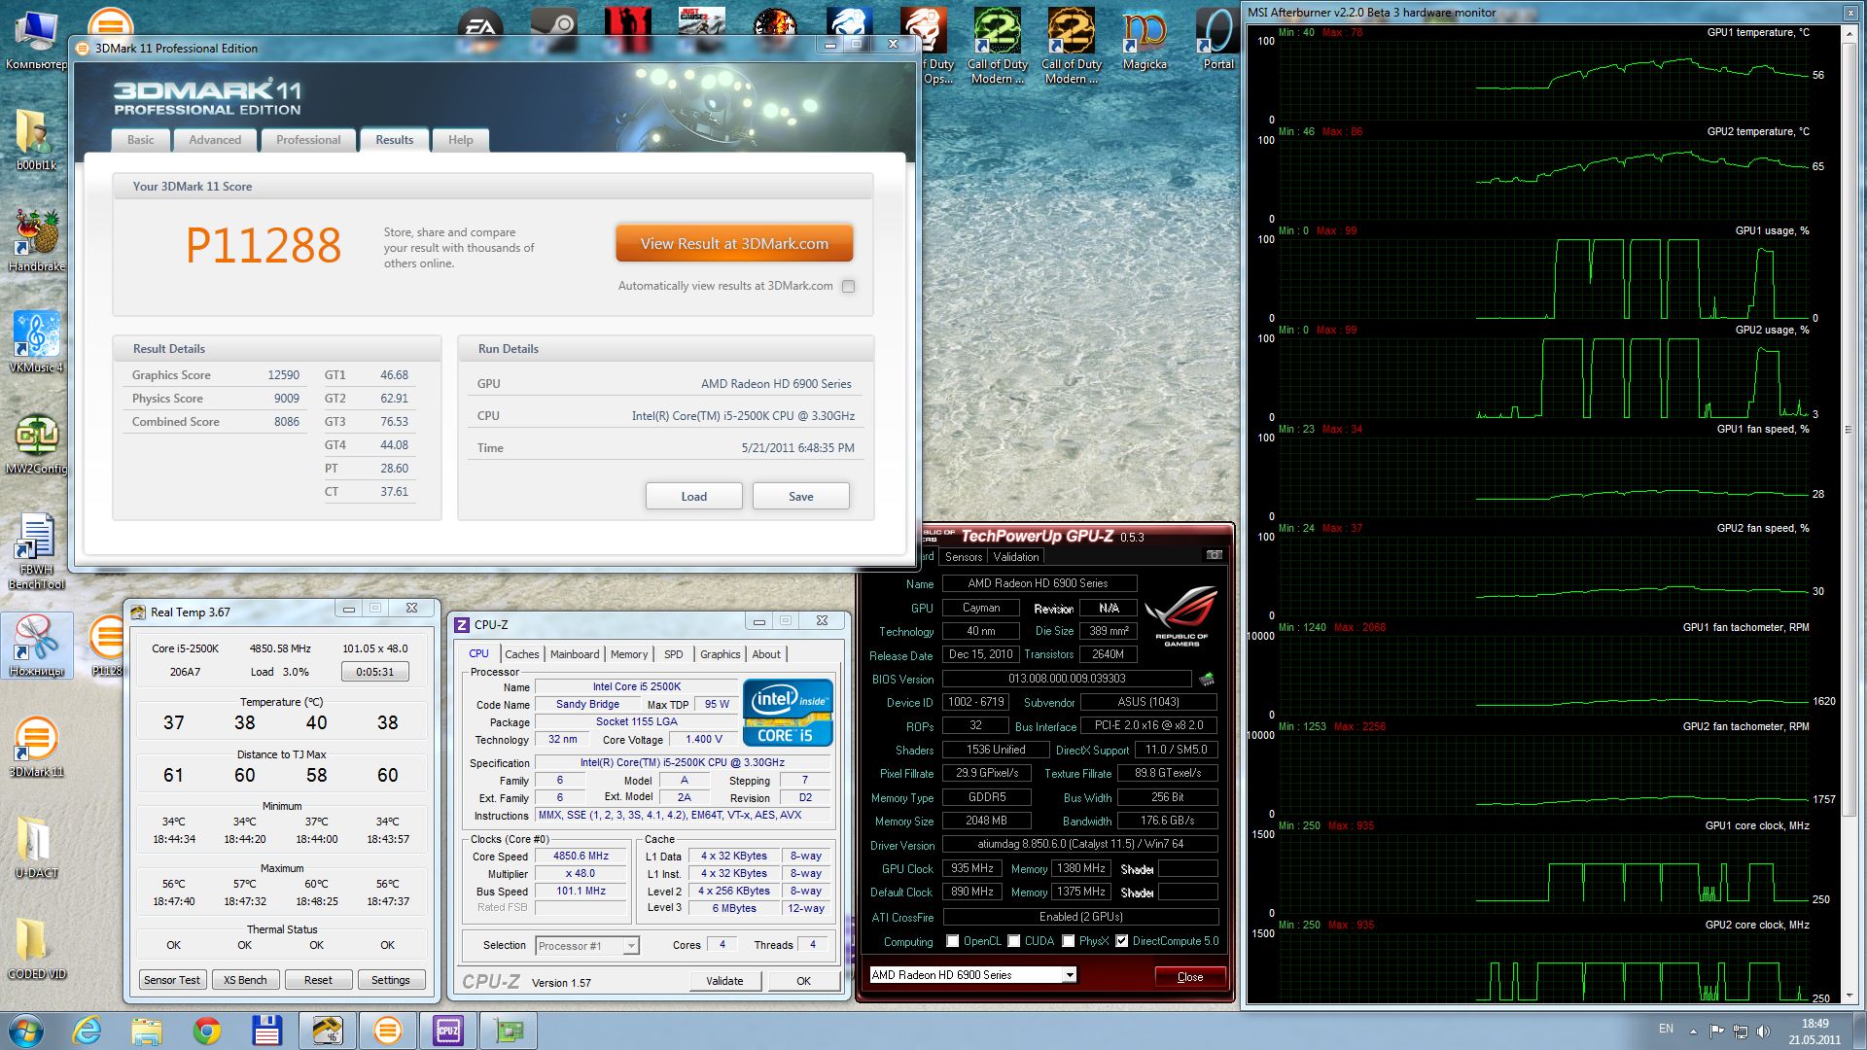Open Settings in Real Temp

(391, 980)
